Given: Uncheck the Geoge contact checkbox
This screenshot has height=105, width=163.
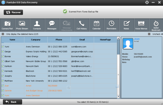Looking at the screenshot, I should (x=3, y=52).
